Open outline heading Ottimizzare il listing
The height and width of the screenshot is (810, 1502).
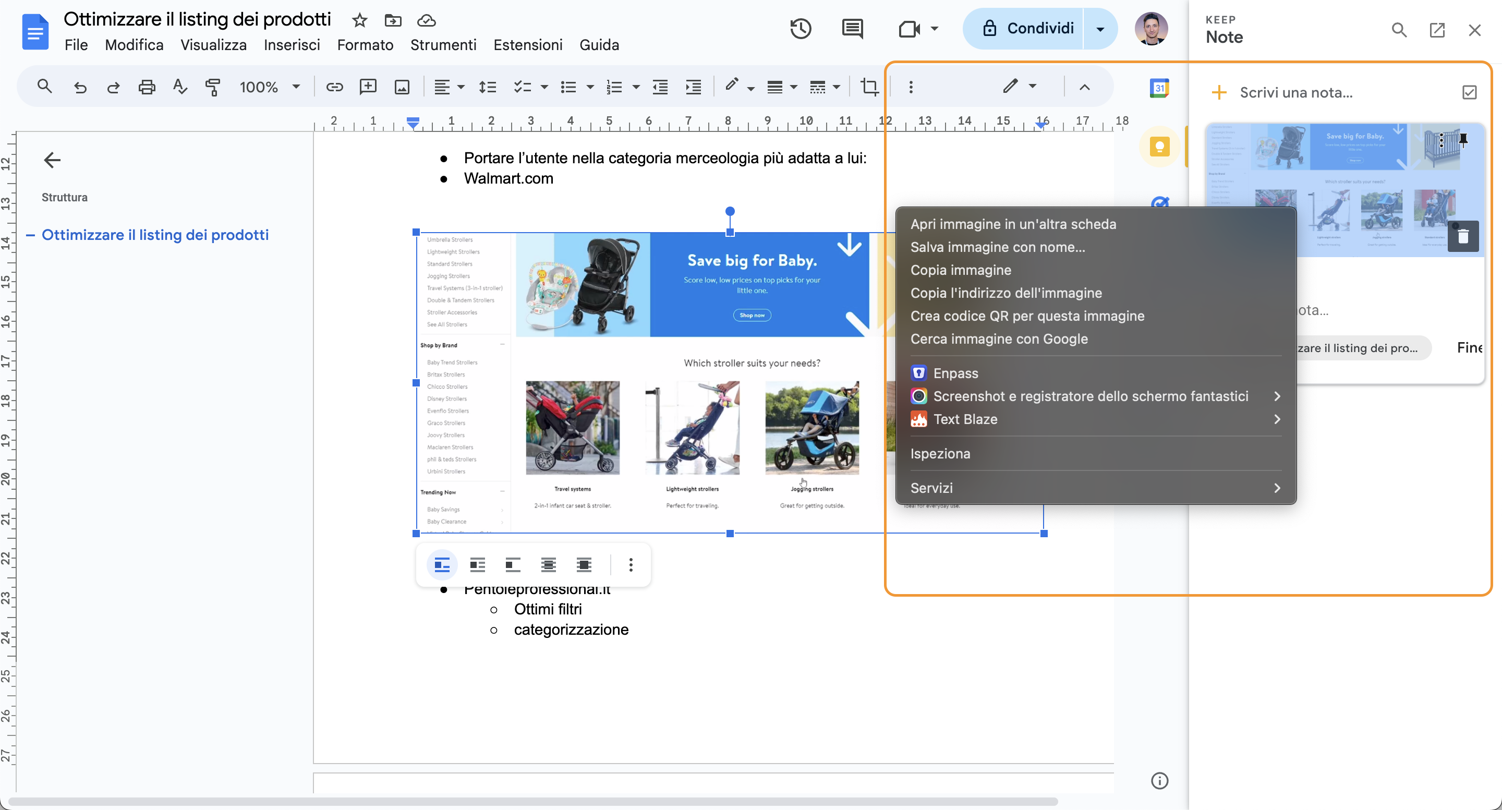pos(155,235)
